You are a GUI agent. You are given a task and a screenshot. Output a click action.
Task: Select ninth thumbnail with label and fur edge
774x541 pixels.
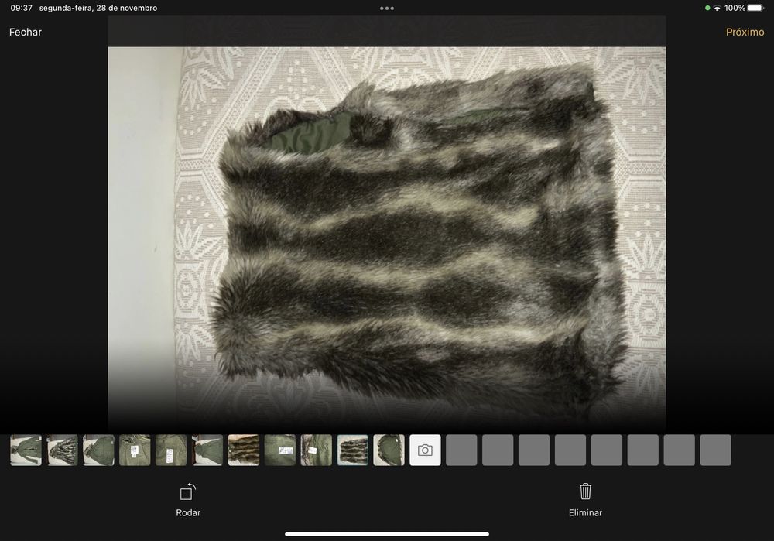317,450
